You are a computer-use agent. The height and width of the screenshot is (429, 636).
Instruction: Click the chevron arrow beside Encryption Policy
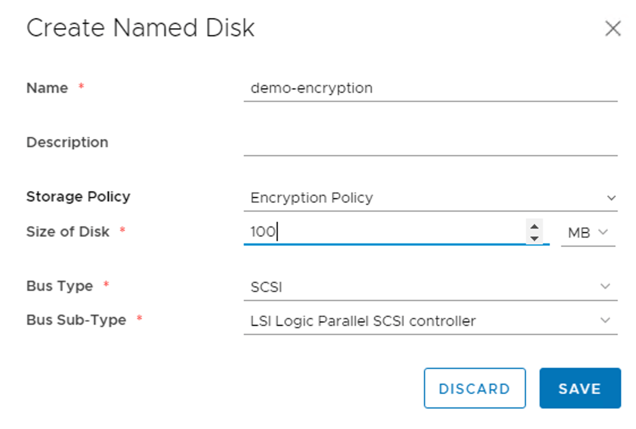click(611, 198)
